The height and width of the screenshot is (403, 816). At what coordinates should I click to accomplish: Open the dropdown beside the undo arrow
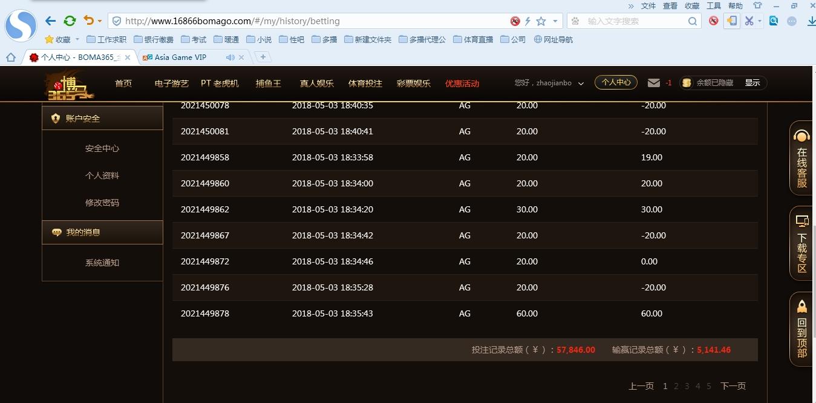[100, 22]
